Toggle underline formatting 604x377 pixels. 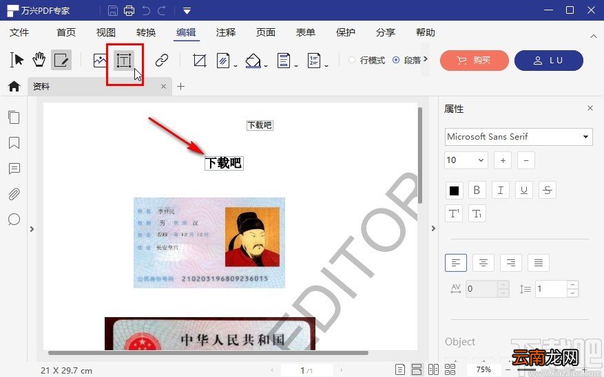point(524,190)
